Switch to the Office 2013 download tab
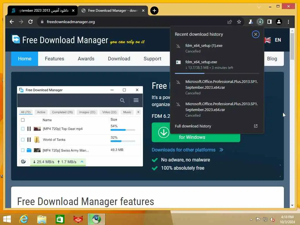 [43, 11]
